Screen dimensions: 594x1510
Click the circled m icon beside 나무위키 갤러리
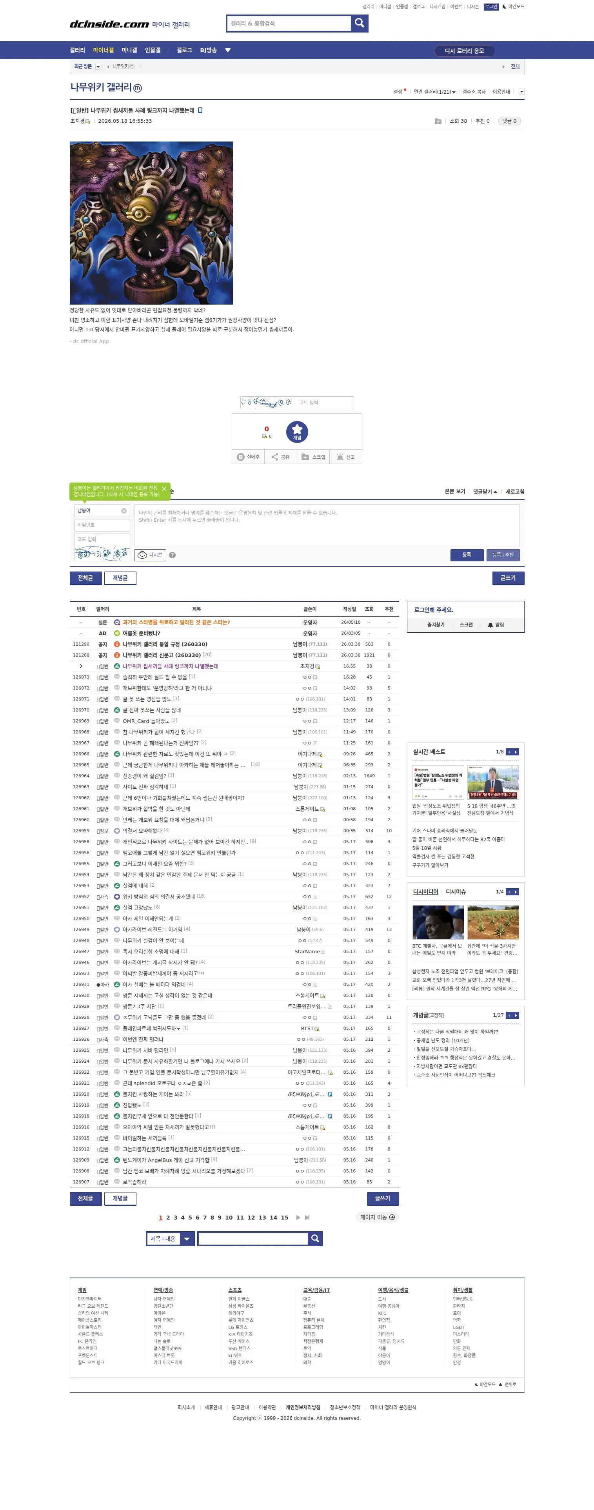click(x=138, y=89)
